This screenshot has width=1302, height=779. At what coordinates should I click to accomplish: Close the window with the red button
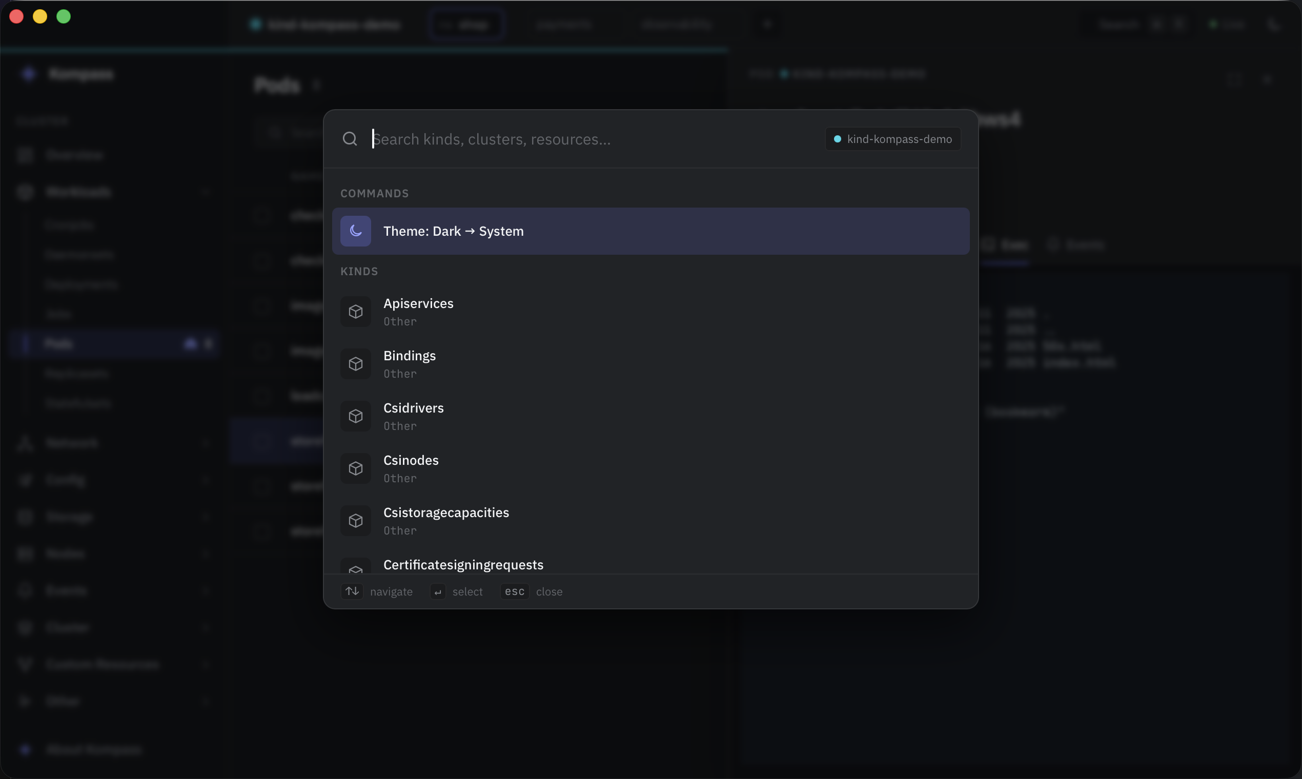click(x=16, y=17)
